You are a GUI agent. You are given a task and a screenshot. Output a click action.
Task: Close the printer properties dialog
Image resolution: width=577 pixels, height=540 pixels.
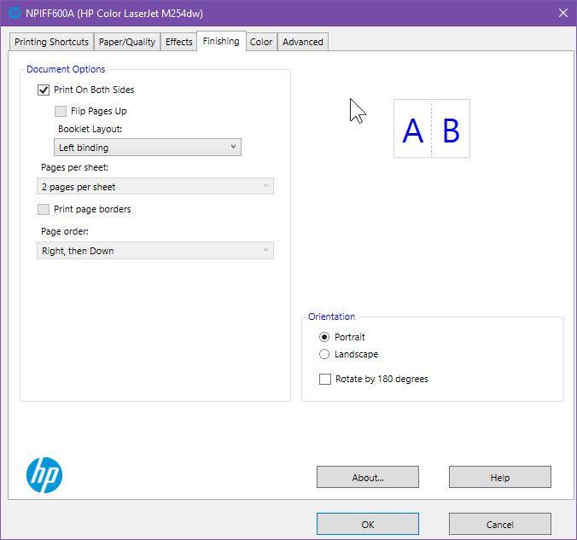[x=562, y=13]
